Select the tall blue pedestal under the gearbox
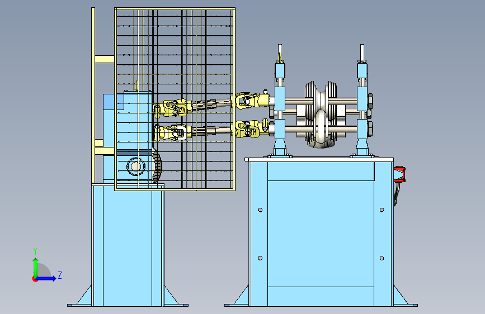 click(128, 245)
